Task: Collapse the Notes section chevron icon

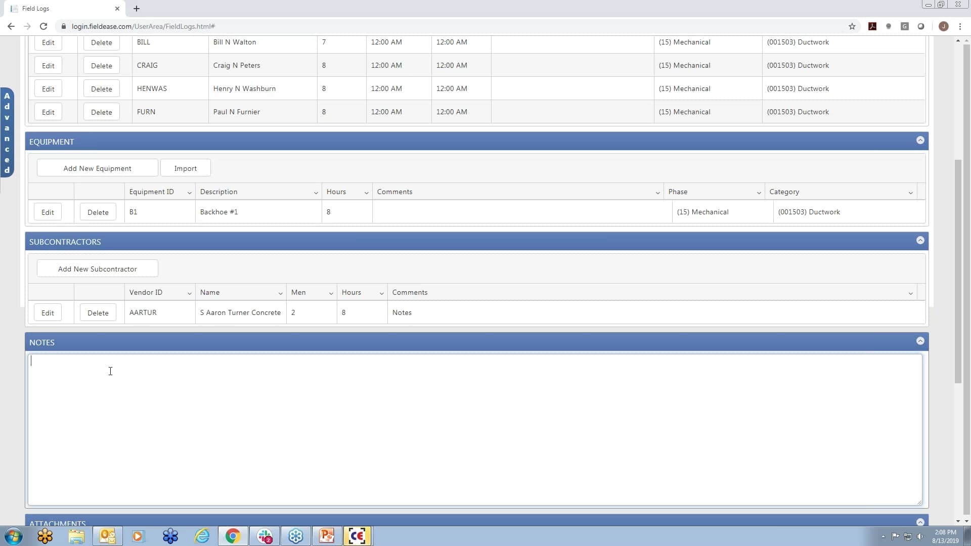Action: [920, 341]
